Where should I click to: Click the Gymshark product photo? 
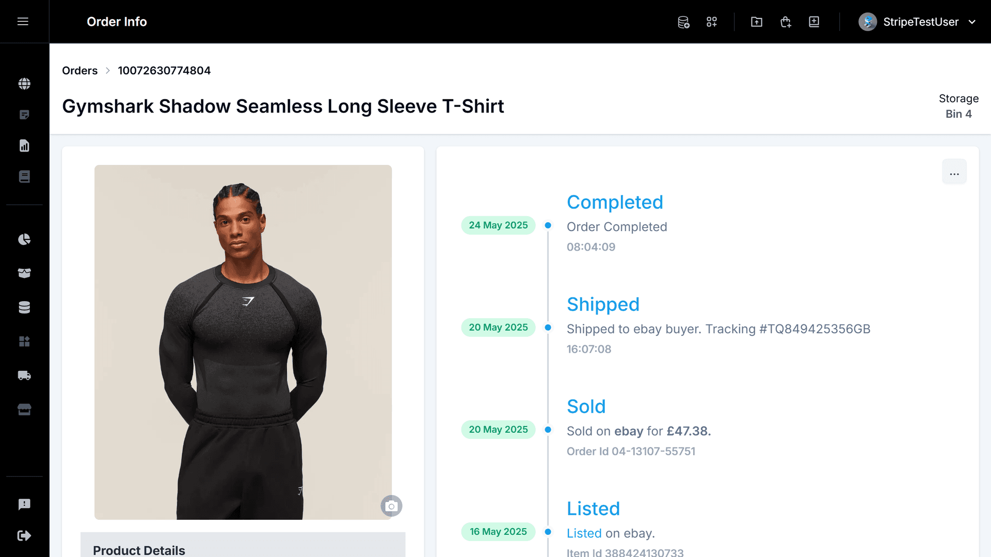click(x=243, y=342)
